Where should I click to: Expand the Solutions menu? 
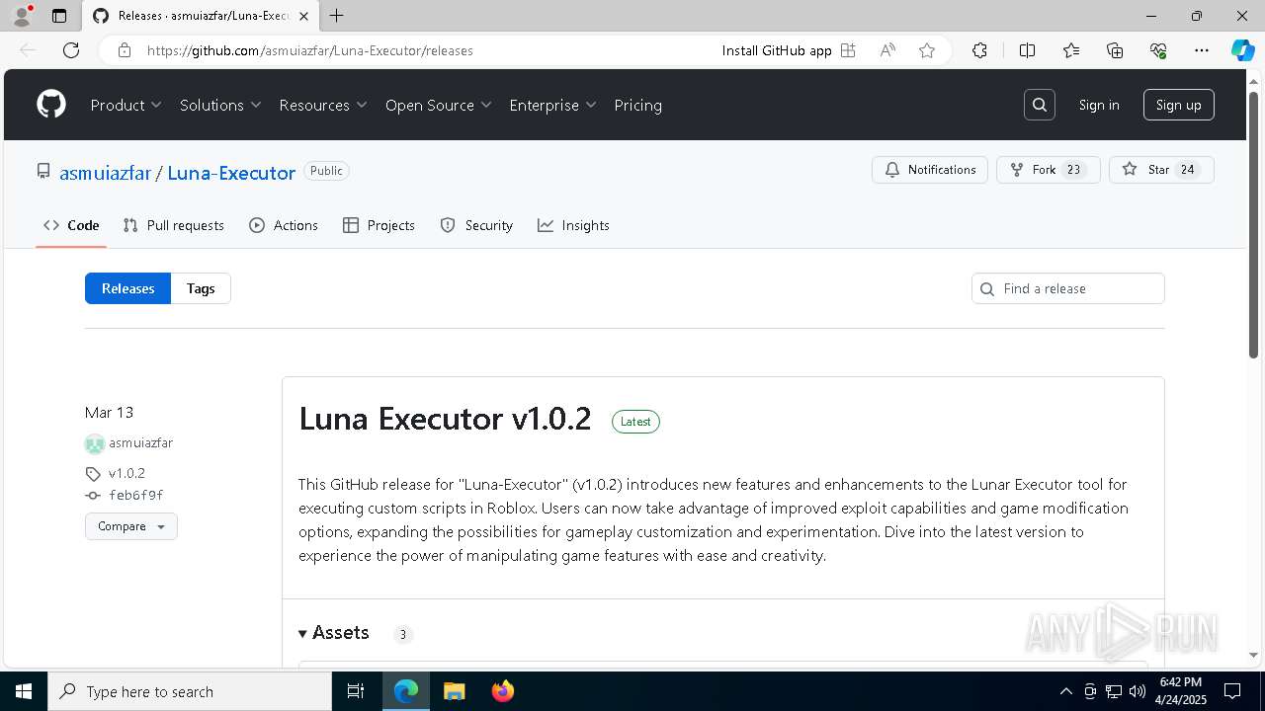point(220,105)
